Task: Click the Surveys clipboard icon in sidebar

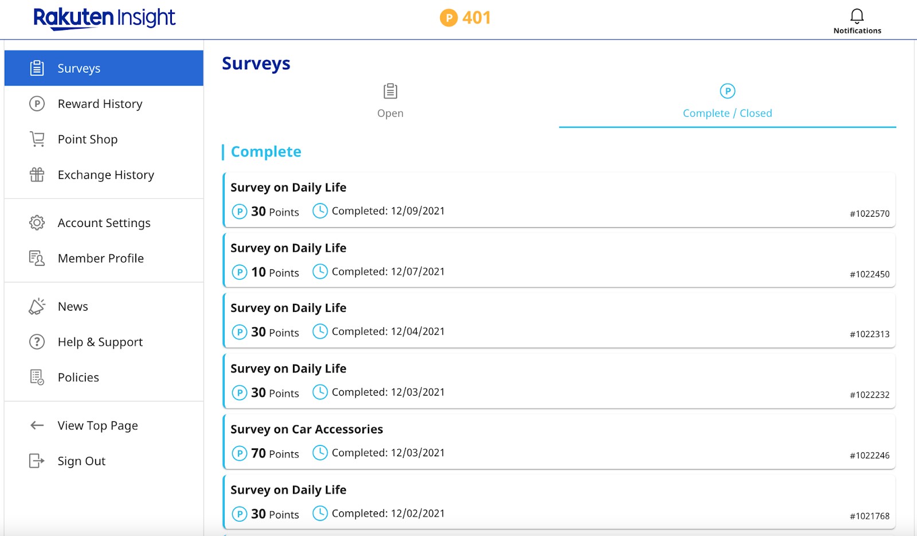Action: pyautogui.click(x=37, y=68)
